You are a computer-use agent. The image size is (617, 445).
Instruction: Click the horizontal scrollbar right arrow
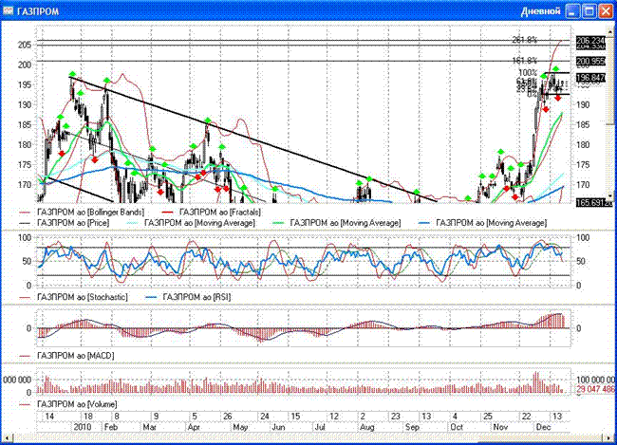point(609,437)
